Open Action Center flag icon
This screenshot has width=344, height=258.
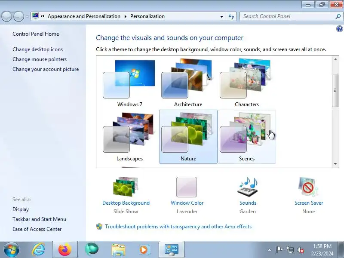279,250
